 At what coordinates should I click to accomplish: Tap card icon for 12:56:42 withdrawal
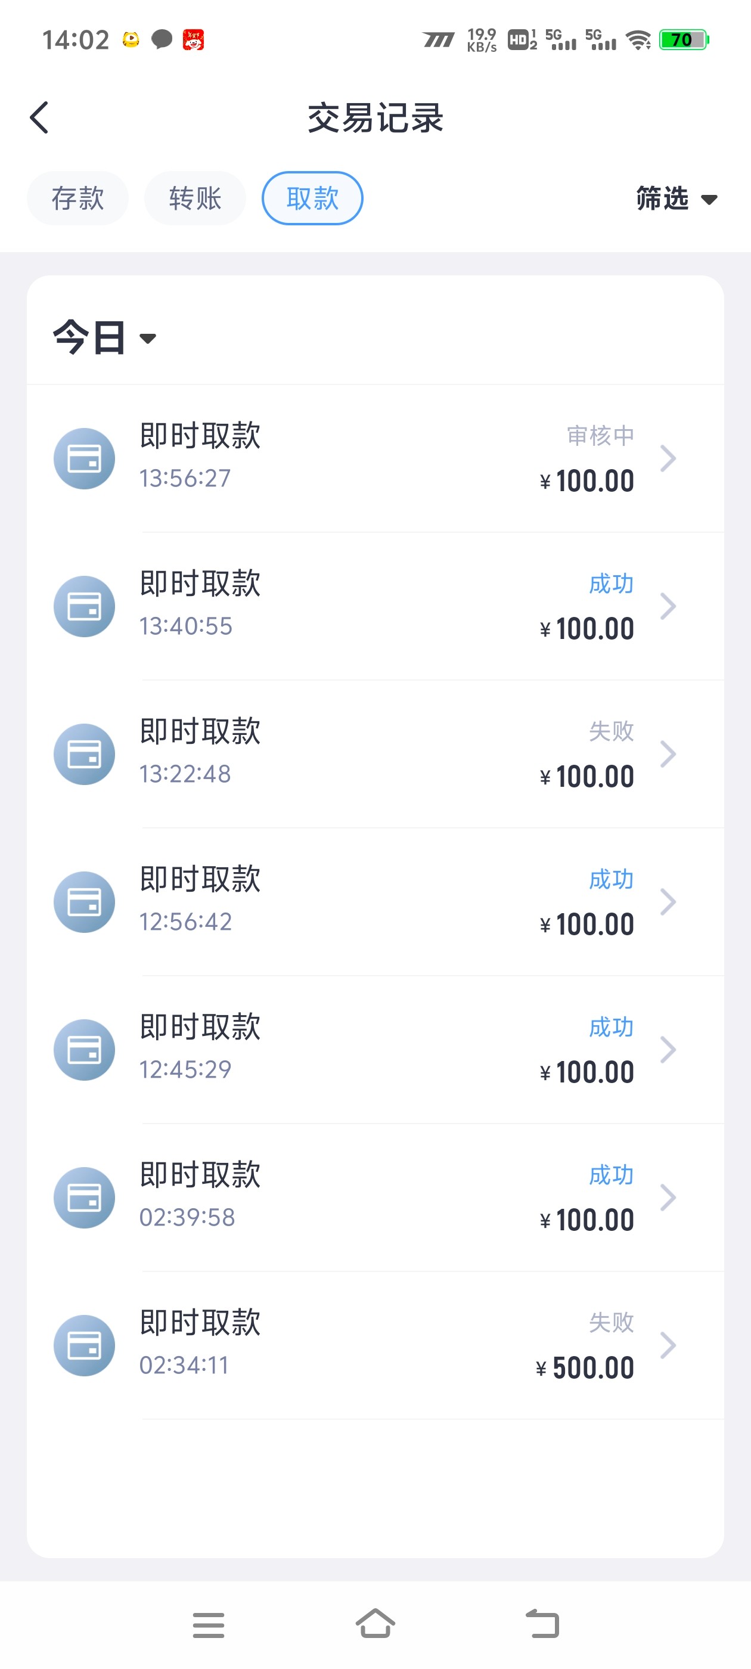point(84,902)
